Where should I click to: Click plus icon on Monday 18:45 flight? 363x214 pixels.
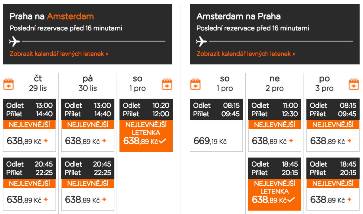[x=349, y=200]
